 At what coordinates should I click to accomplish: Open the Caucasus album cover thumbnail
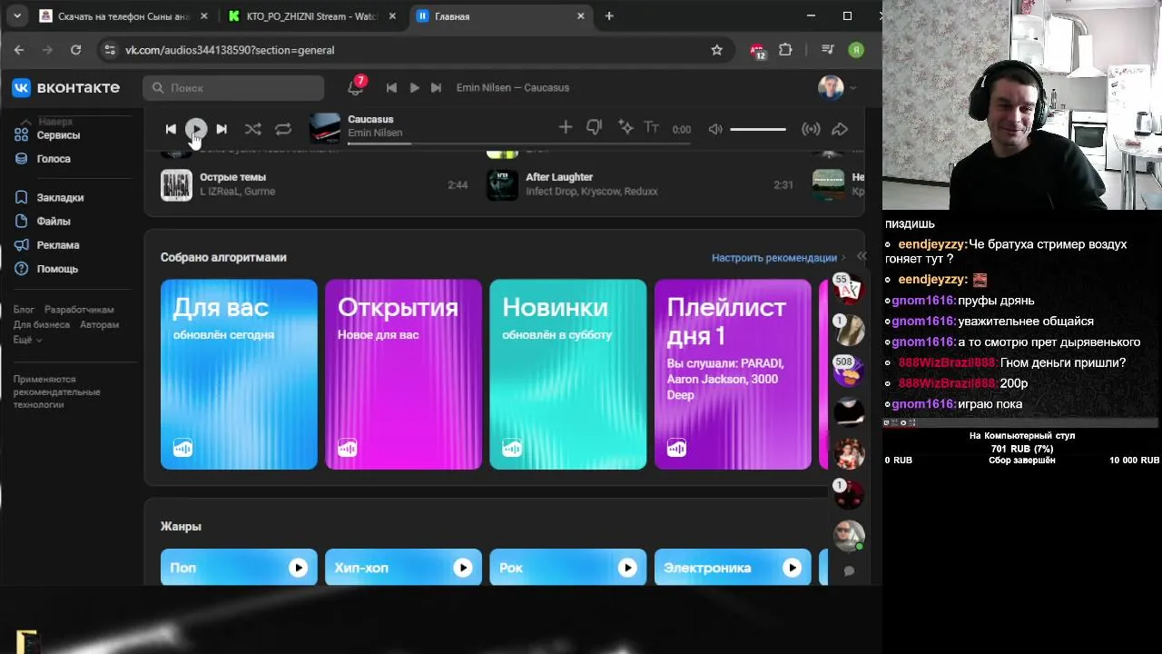[325, 129]
